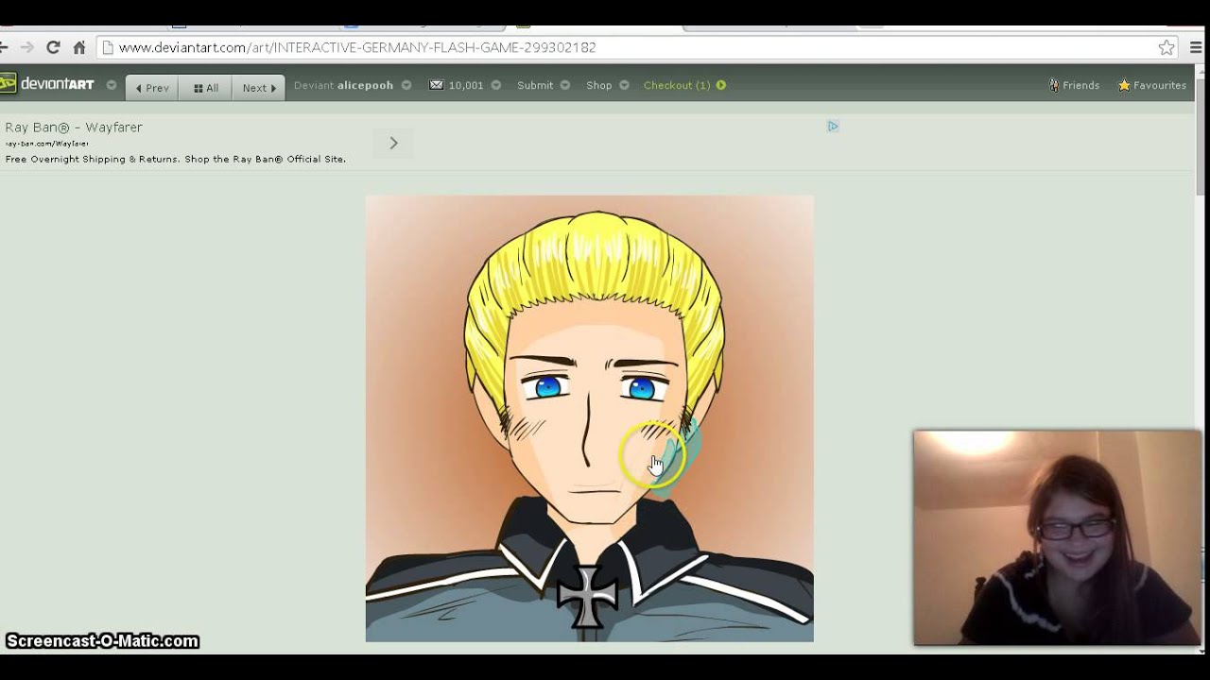Viewport: 1210px width, 680px height.
Task: Go to the Next deviation button
Action: tap(259, 88)
